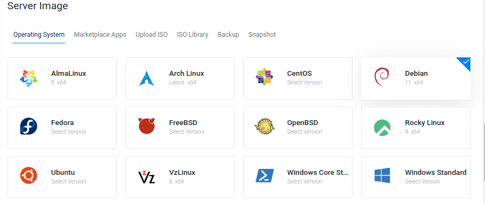Viewport: 485px width, 203px height.
Task: Expand Windows Core Select Version list
Action: (x=304, y=181)
